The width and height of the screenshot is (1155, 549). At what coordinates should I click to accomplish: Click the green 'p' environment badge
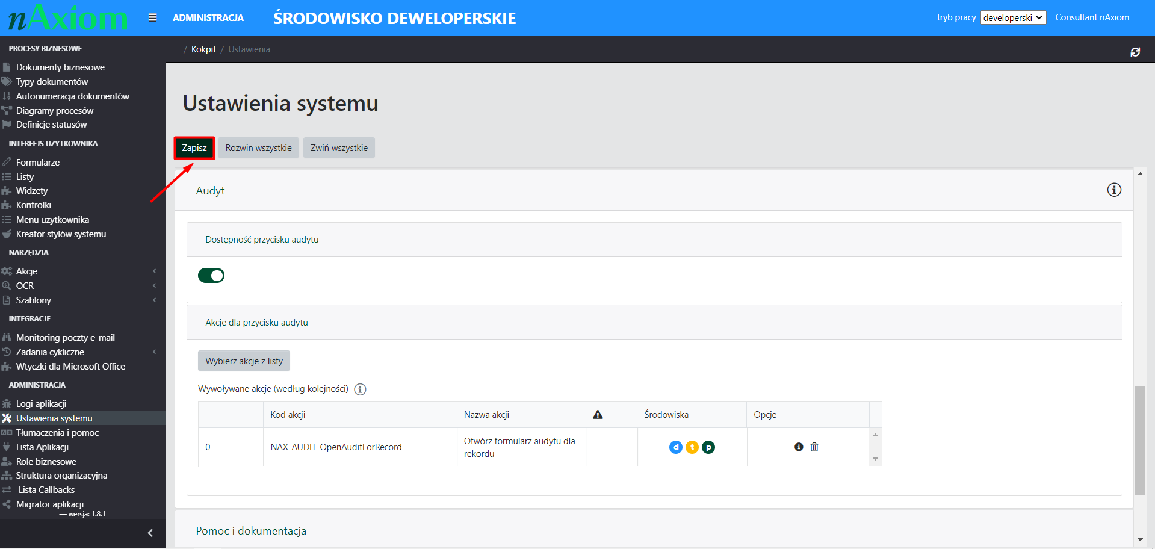tap(708, 447)
